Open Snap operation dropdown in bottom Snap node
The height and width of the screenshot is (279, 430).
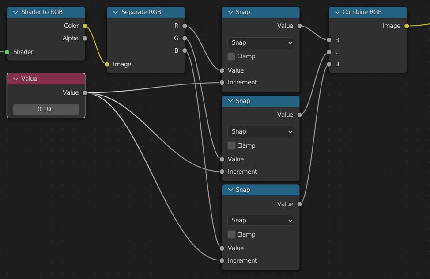(260, 220)
